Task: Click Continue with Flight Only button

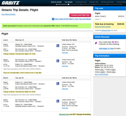Action: tap(80, 15)
